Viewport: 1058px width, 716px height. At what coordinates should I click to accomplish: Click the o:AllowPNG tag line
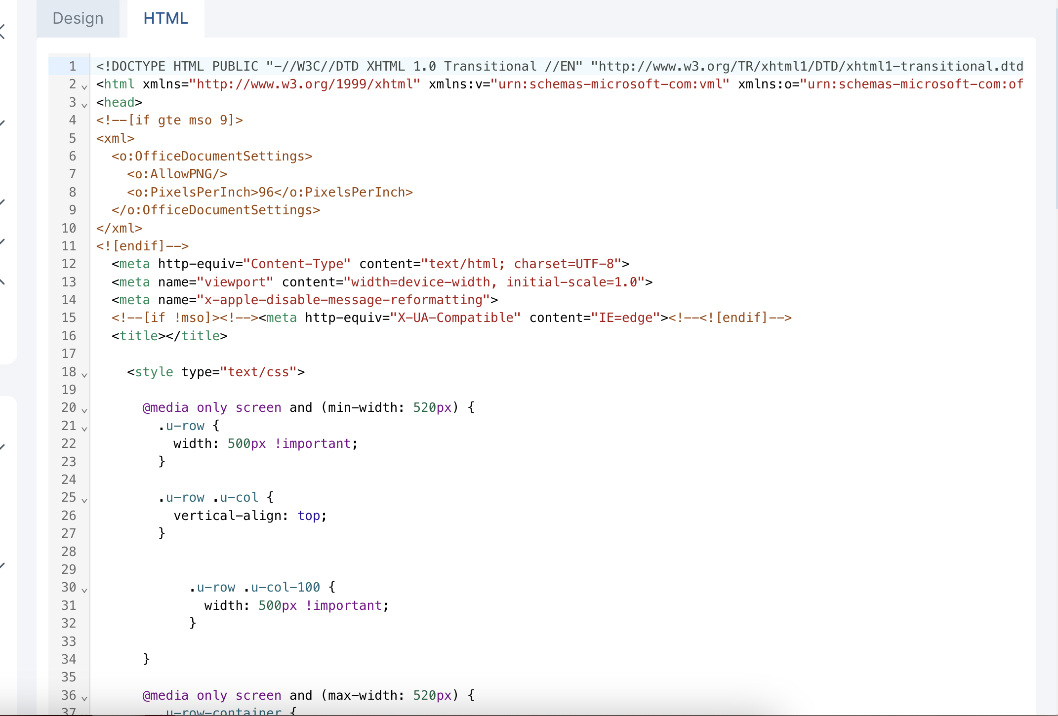tap(177, 174)
